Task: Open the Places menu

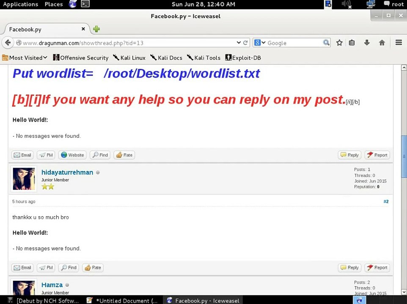Action: (54, 4)
